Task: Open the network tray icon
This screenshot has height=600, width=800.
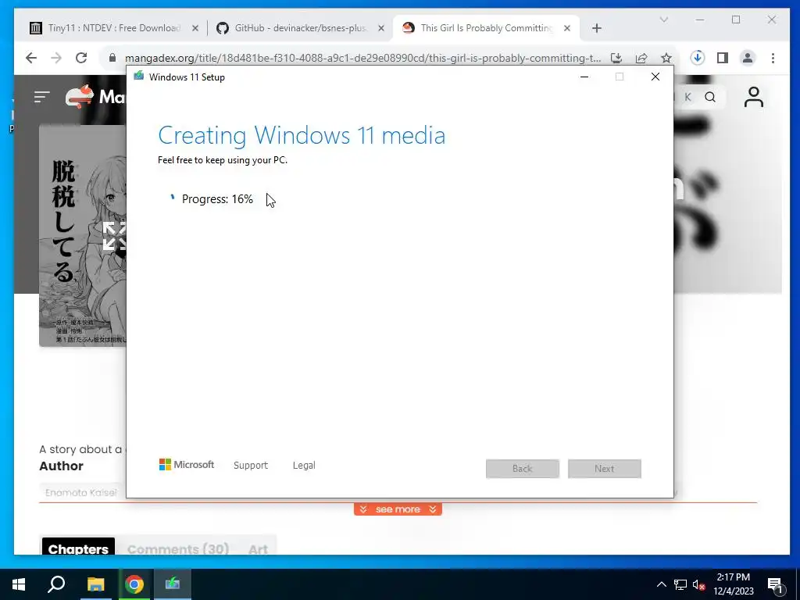Action: (680, 584)
